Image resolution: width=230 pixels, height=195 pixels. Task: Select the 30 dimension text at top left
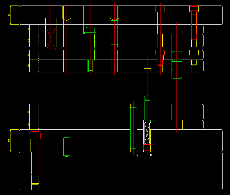pyautogui.click(x=10, y=15)
